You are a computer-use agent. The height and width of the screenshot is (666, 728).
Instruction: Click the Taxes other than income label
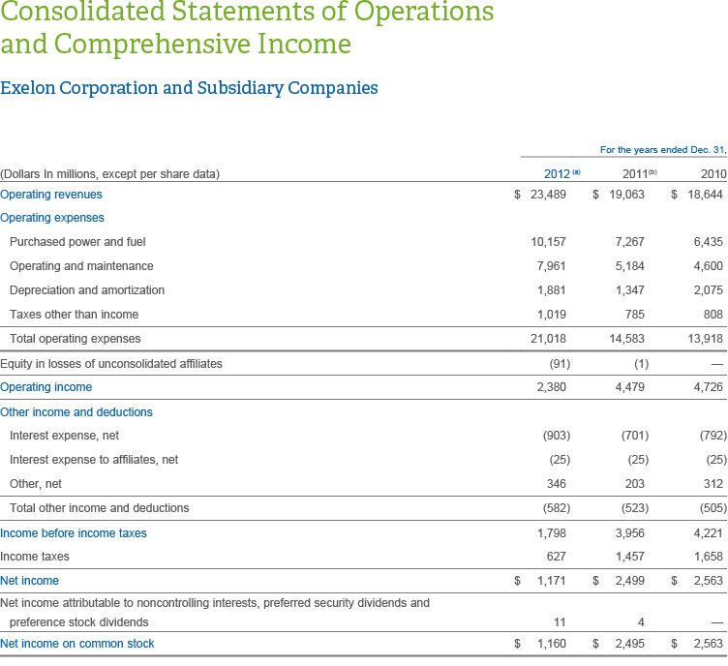pos(74,315)
